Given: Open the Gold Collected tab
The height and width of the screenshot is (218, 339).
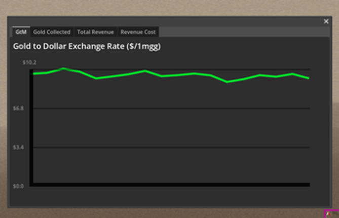Looking at the screenshot, I should pyautogui.click(x=52, y=32).
